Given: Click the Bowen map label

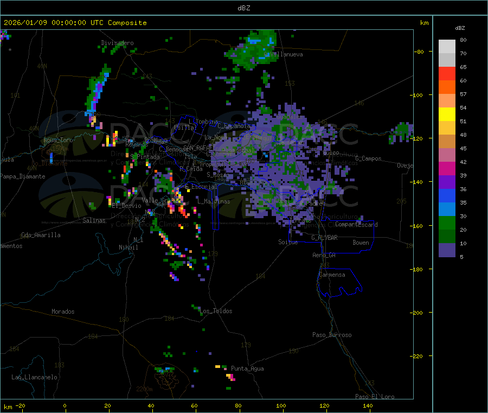Looking at the screenshot, I should click(x=361, y=243).
